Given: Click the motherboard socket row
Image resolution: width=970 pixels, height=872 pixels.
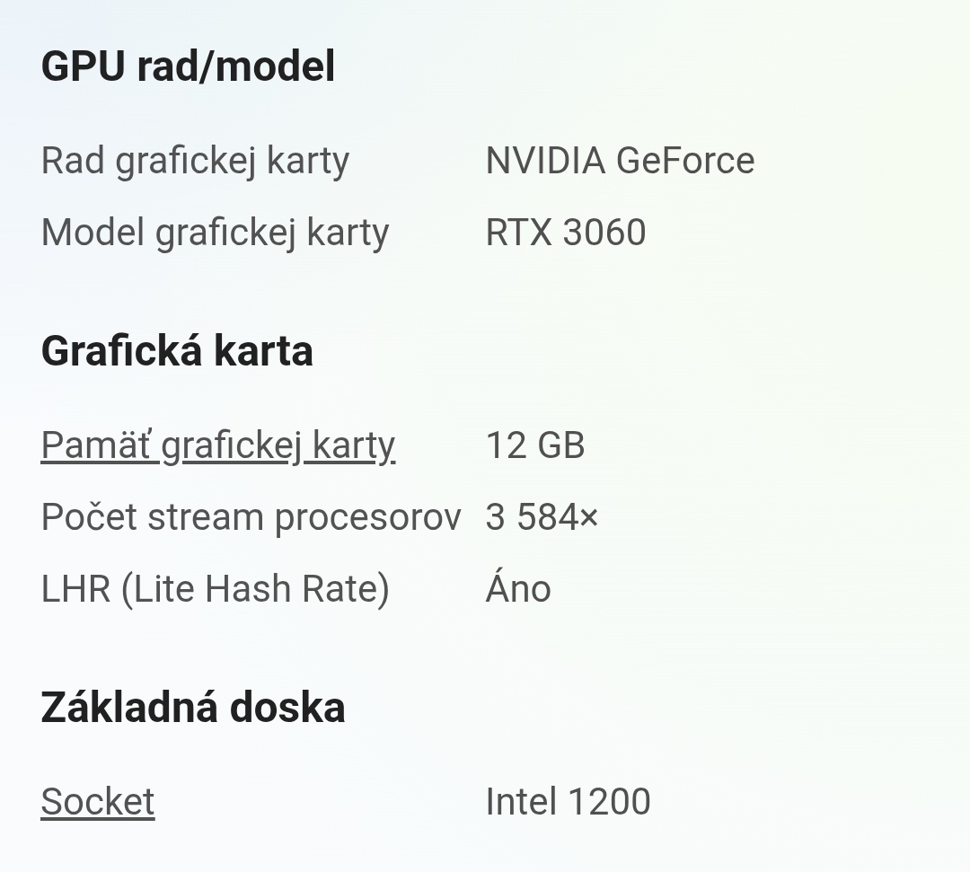Looking at the screenshot, I should coord(332,800).
